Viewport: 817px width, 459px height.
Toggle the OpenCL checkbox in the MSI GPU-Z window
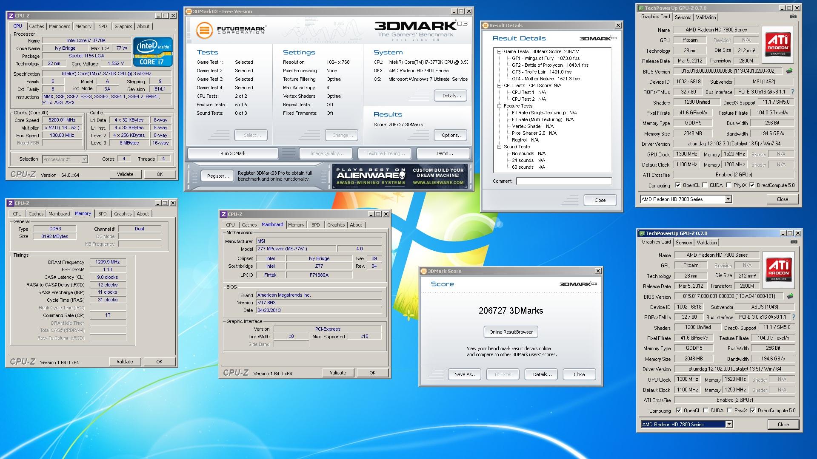point(678,185)
